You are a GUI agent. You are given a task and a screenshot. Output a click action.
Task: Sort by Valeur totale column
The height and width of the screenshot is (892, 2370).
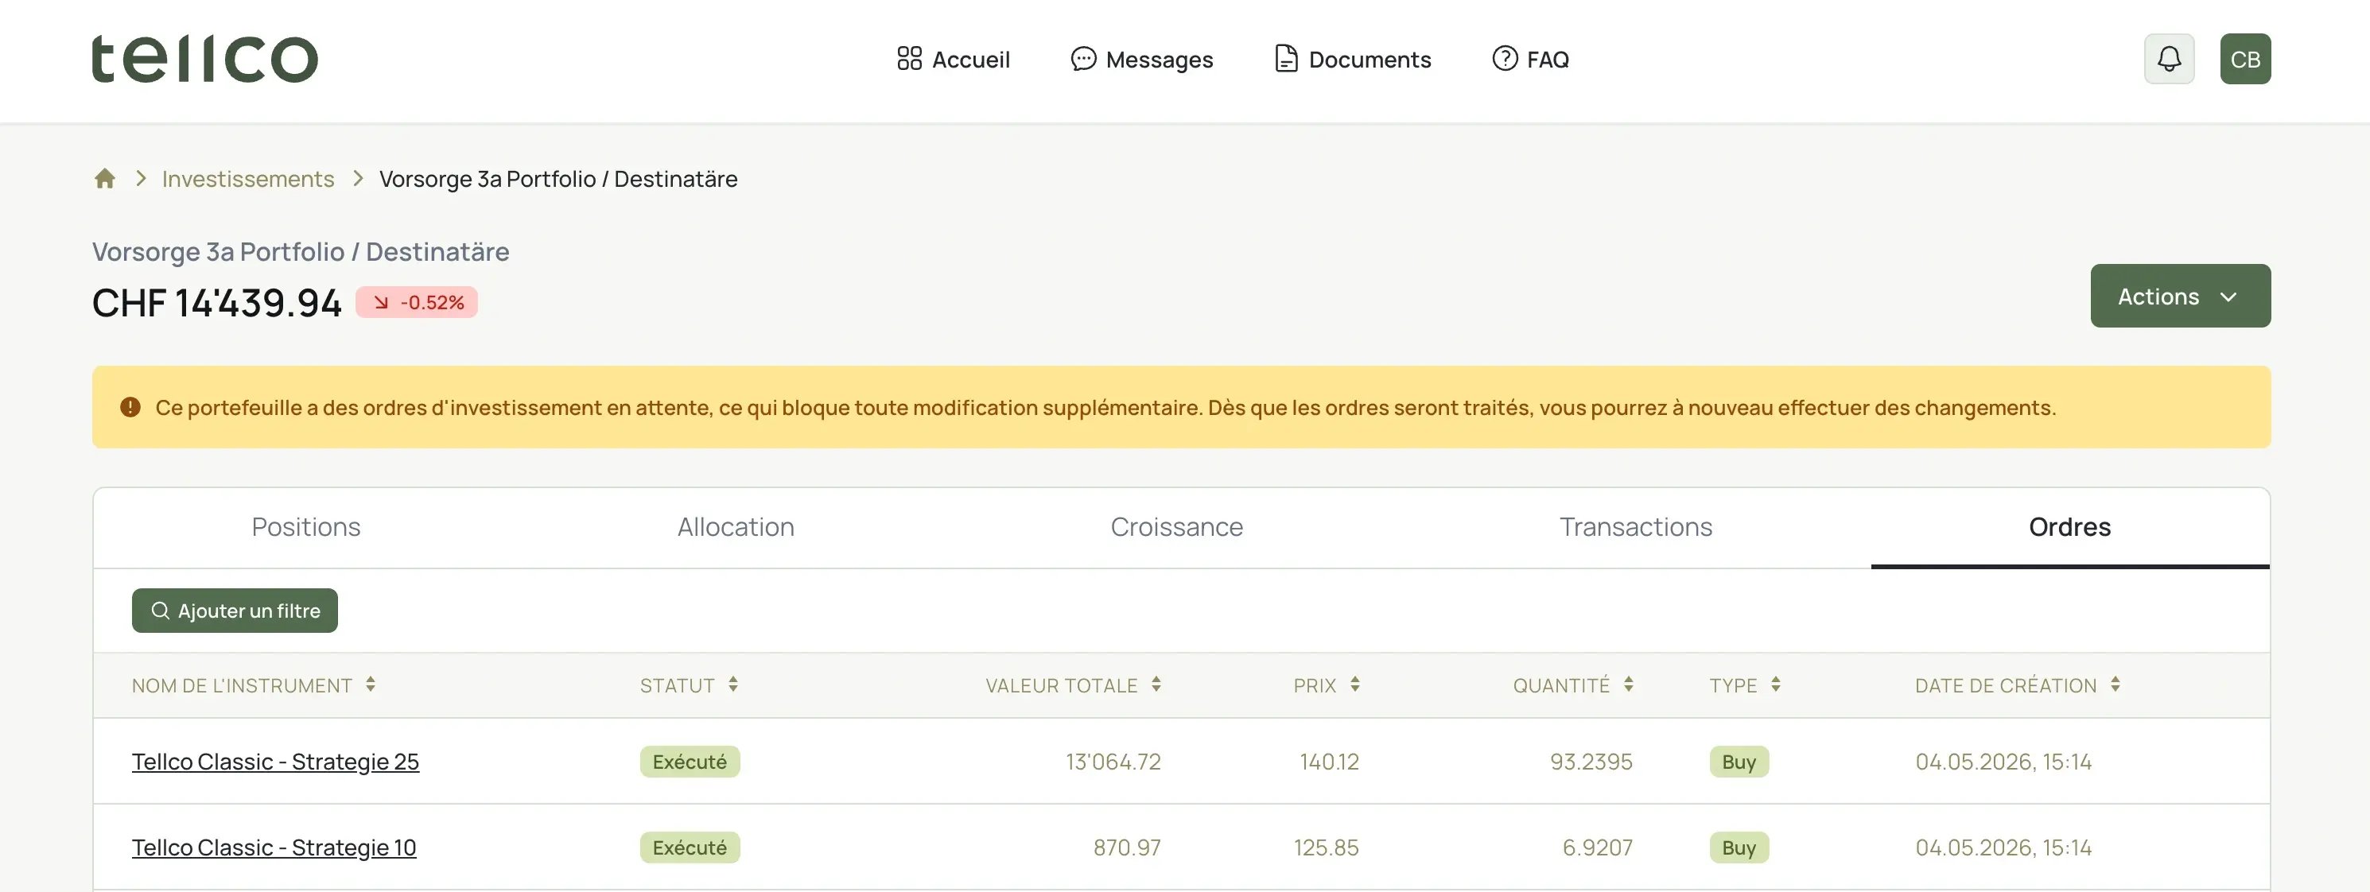pyautogui.click(x=1074, y=685)
